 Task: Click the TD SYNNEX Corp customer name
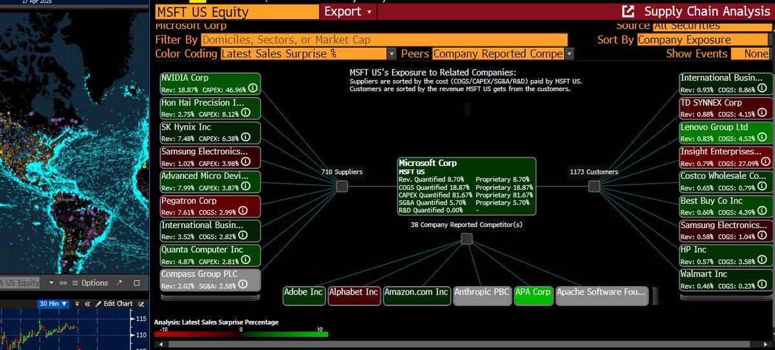point(711,103)
